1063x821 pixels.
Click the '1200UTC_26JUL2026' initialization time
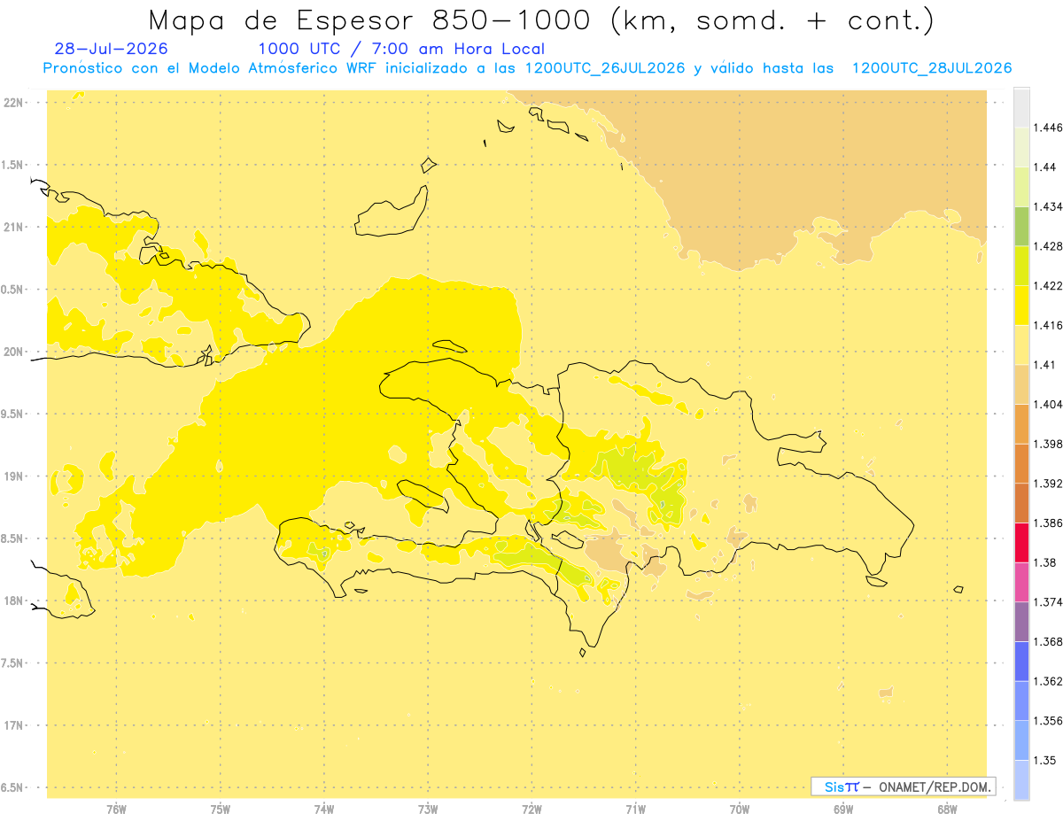tap(605, 68)
